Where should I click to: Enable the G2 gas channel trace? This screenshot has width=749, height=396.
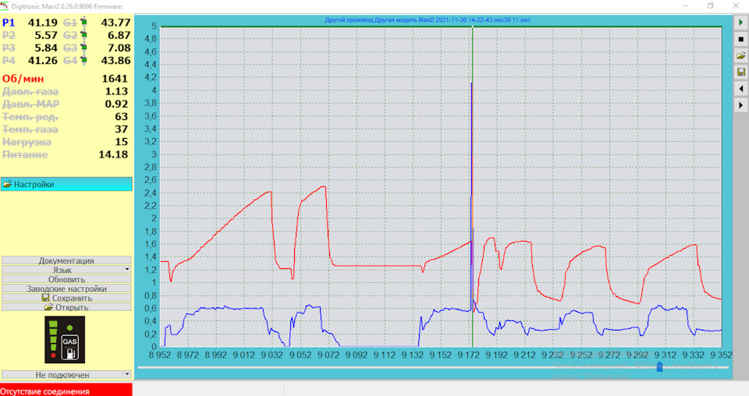70,35
